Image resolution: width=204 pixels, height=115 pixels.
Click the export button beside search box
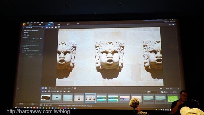pos(164,92)
